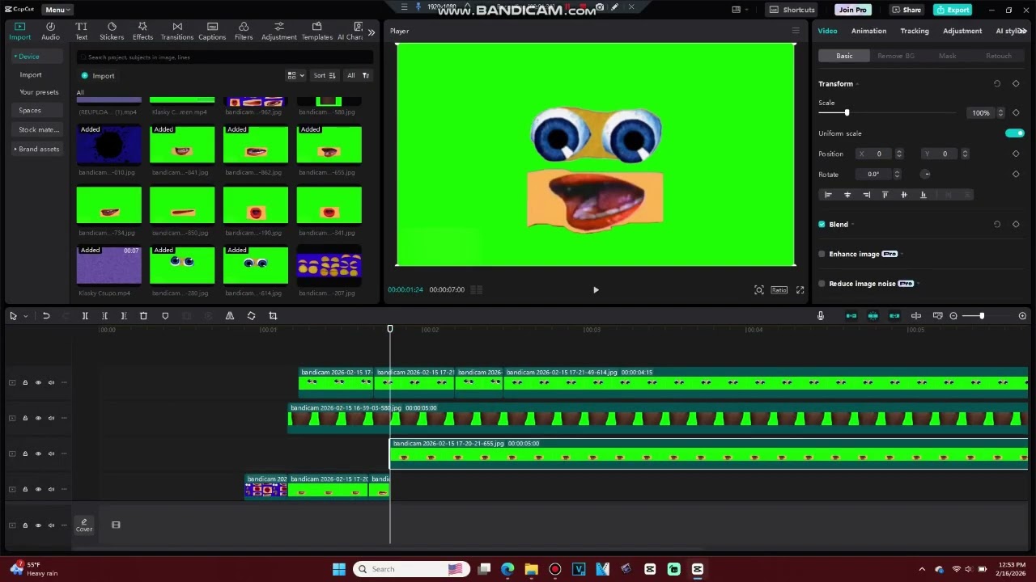Open the Stickers tab
1036x582 pixels.
[112, 32]
